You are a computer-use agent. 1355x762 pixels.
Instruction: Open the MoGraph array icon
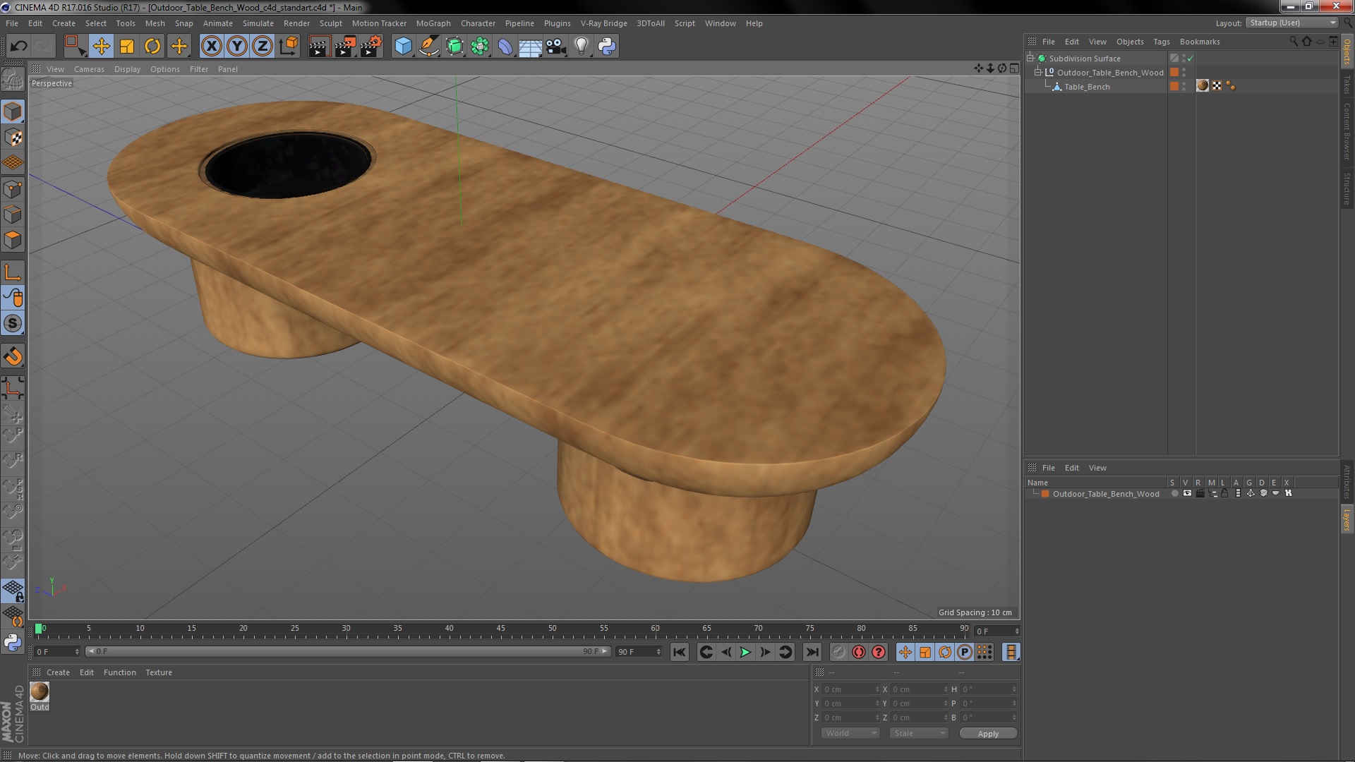pos(480,47)
